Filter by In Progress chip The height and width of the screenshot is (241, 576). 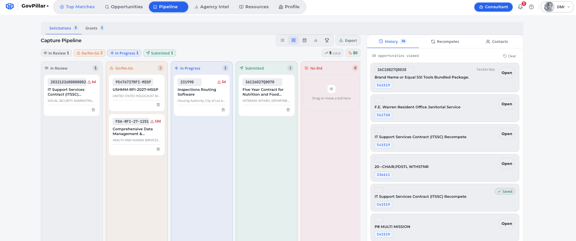coord(124,53)
